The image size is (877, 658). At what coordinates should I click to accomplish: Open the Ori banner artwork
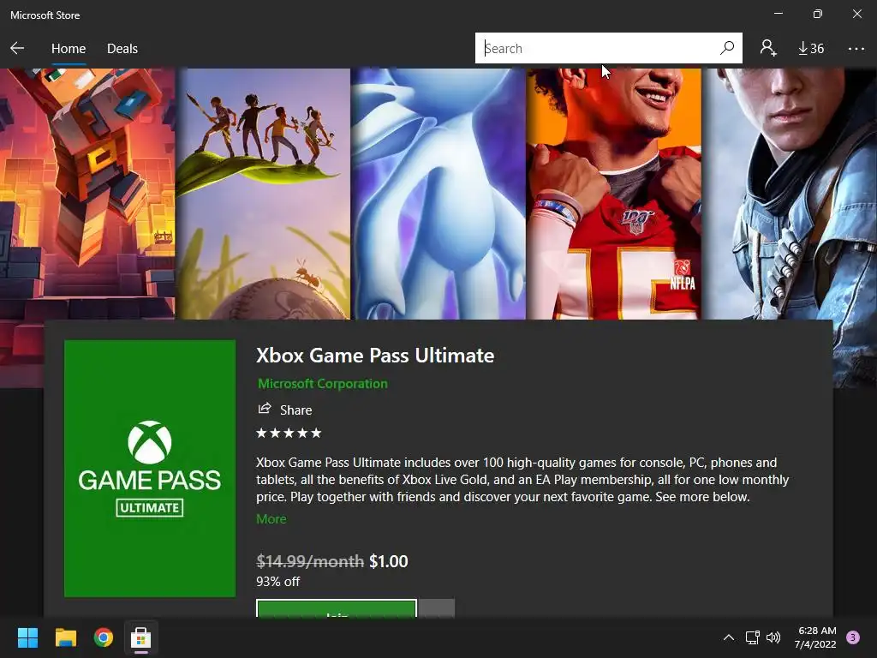[x=438, y=194]
